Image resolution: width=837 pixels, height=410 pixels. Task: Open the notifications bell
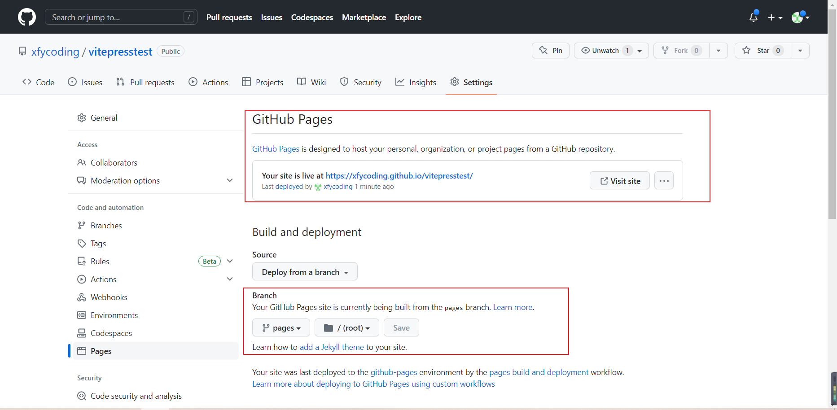pos(754,17)
